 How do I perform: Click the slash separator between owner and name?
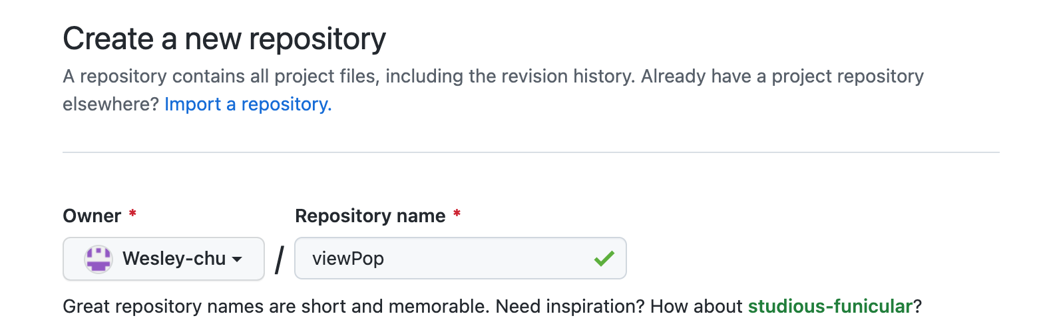pyautogui.click(x=280, y=259)
